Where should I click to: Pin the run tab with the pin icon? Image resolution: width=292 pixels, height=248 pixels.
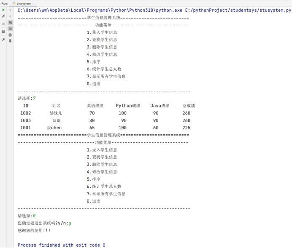pos(3,40)
